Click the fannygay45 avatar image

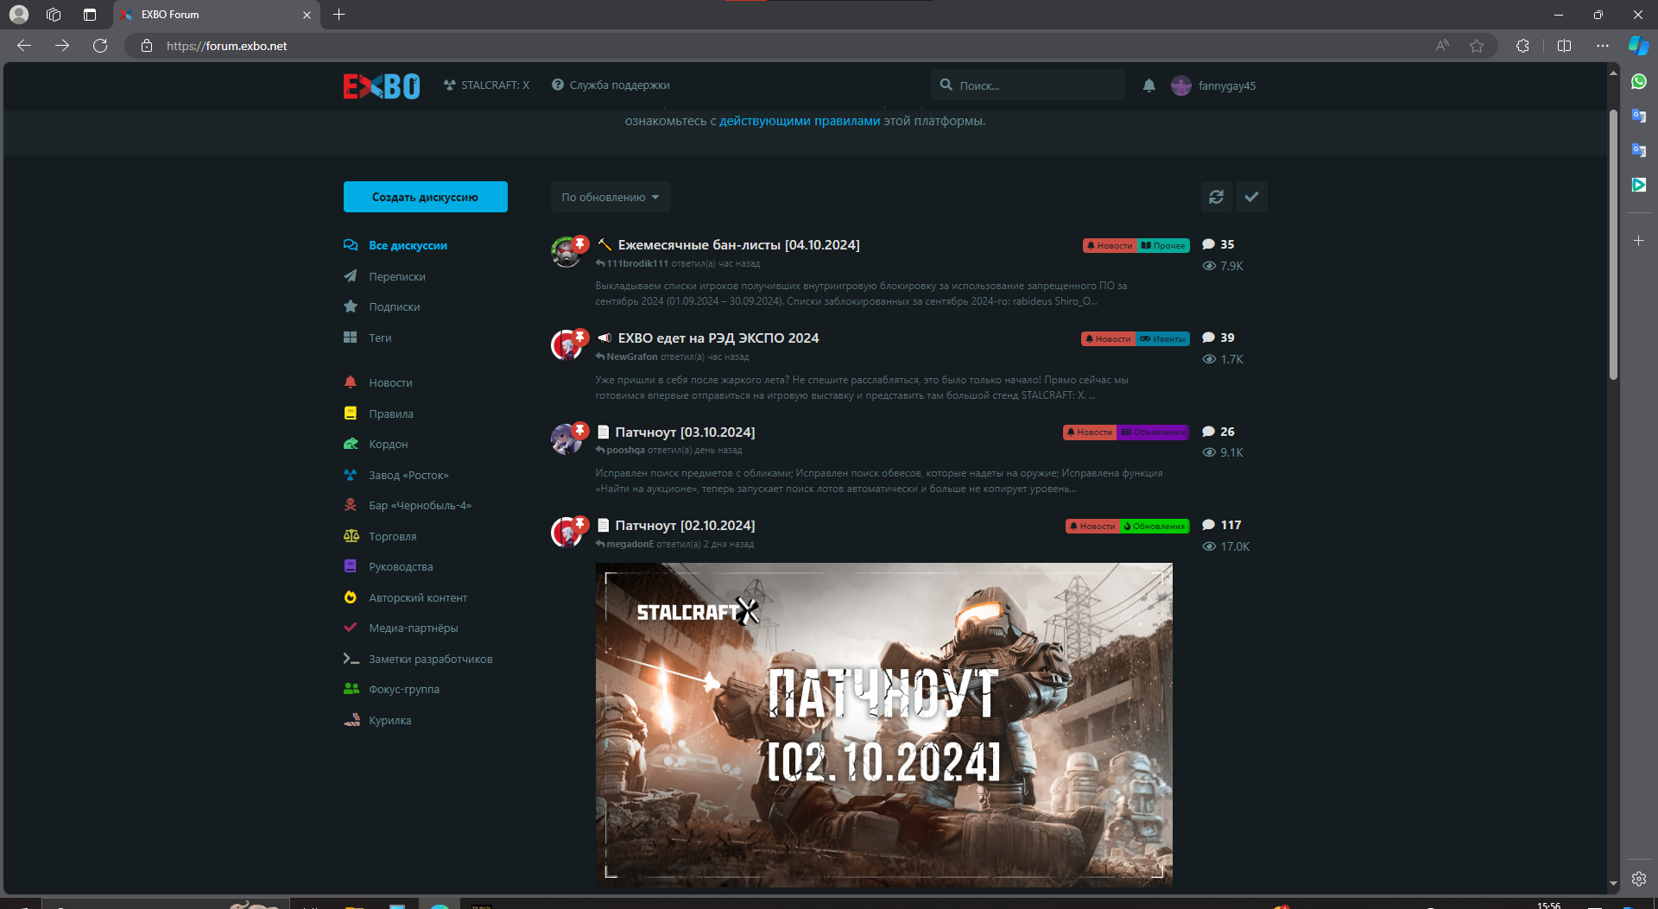(1180, 85)
